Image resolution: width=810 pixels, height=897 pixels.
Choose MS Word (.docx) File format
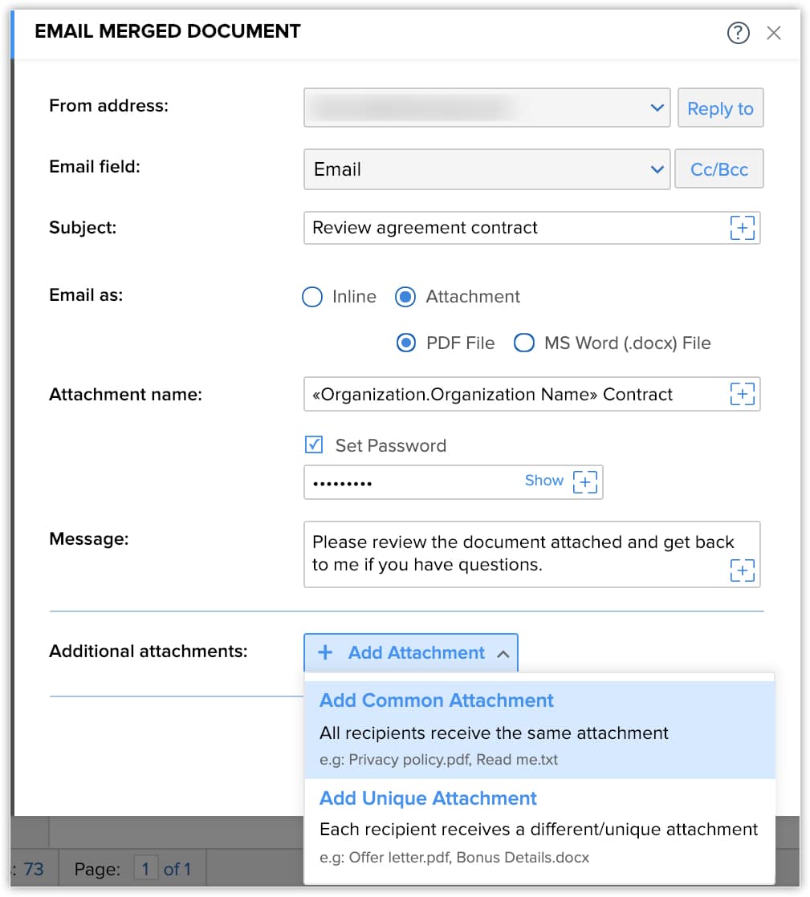click(x=524, y=343)
